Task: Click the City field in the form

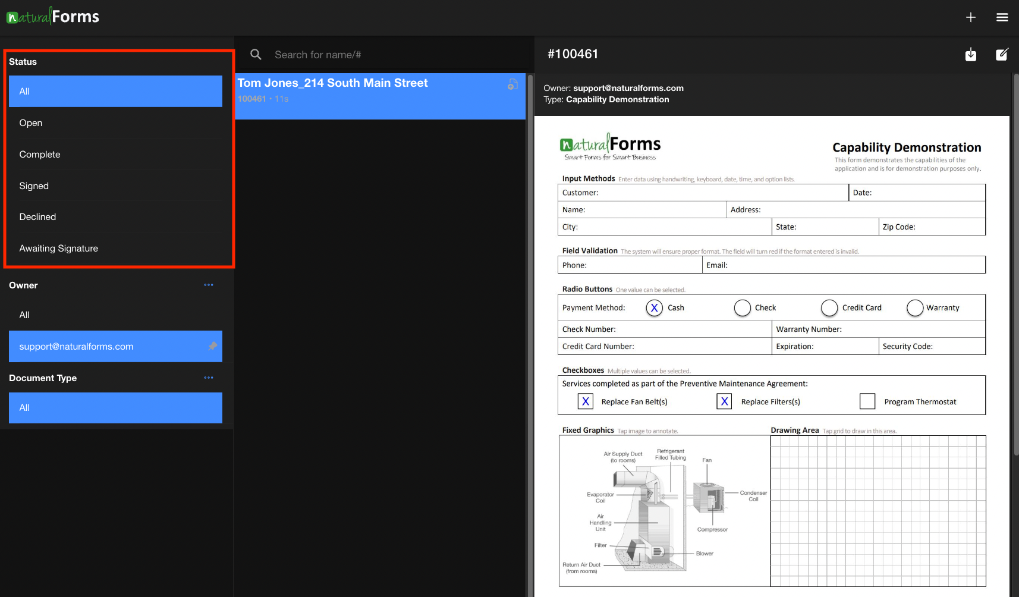Action: (665, 227)
